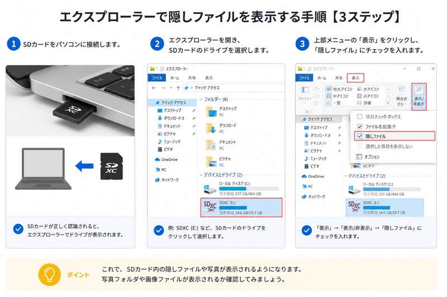The image size is (447, 297).
Task: Collapse デバイスとドライブ (2) group in step 3 window
Action: point(346,176)
